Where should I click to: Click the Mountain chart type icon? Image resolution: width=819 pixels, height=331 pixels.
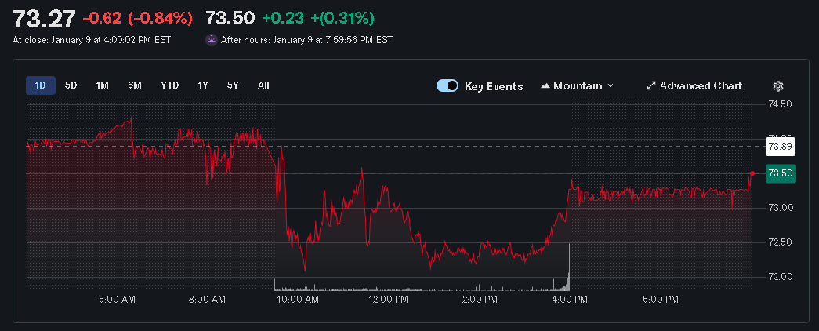click(x=545, y=85)
